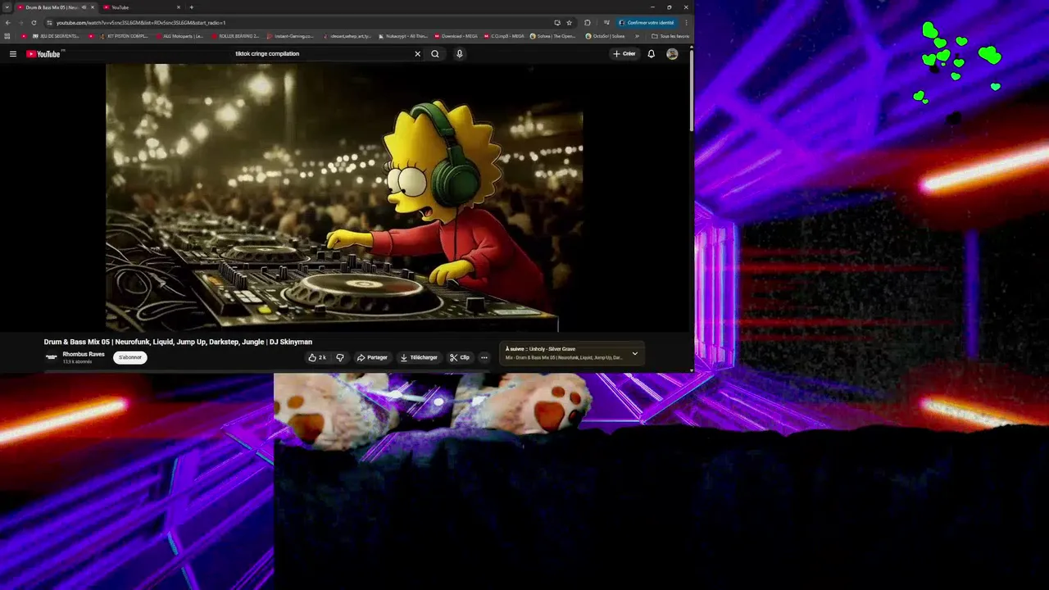Screen dimensions: 1049x590
Task: Click the YouTube search magnifier button
Action: [x=435, y=54]
